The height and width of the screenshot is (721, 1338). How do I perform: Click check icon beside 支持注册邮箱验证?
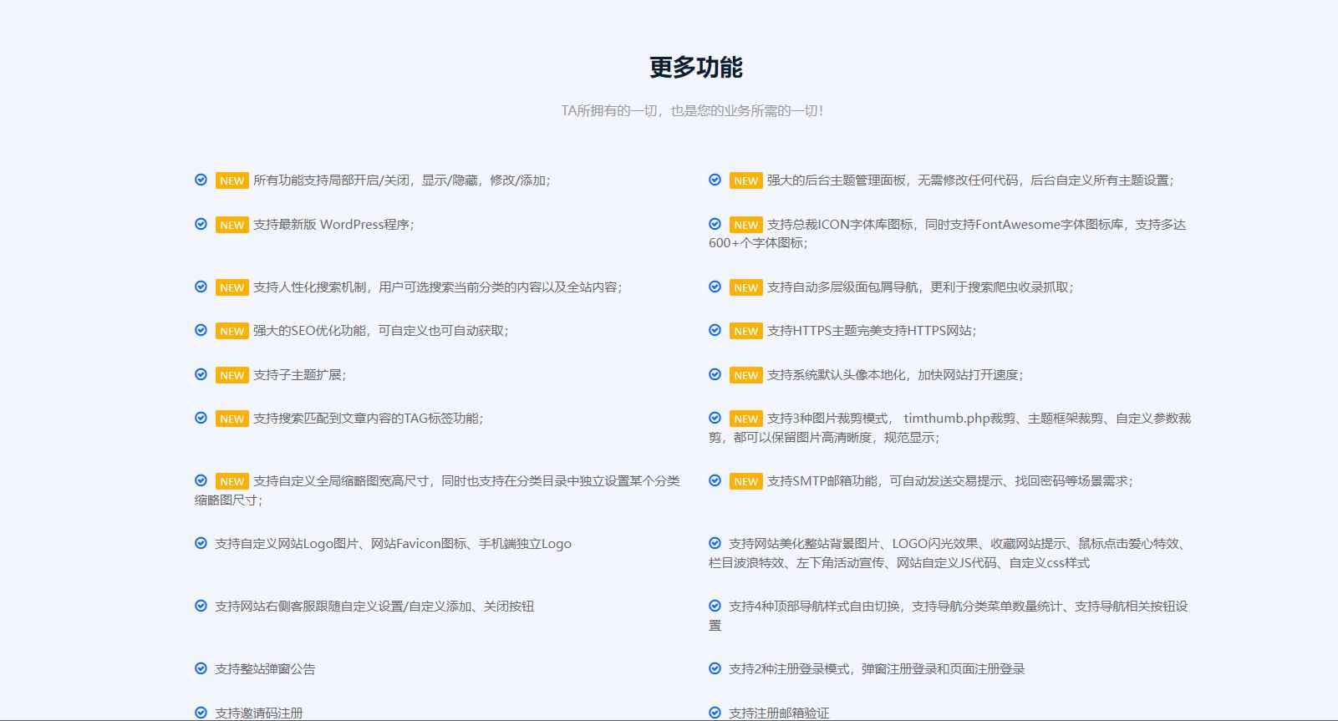click(x=715, y=713)
